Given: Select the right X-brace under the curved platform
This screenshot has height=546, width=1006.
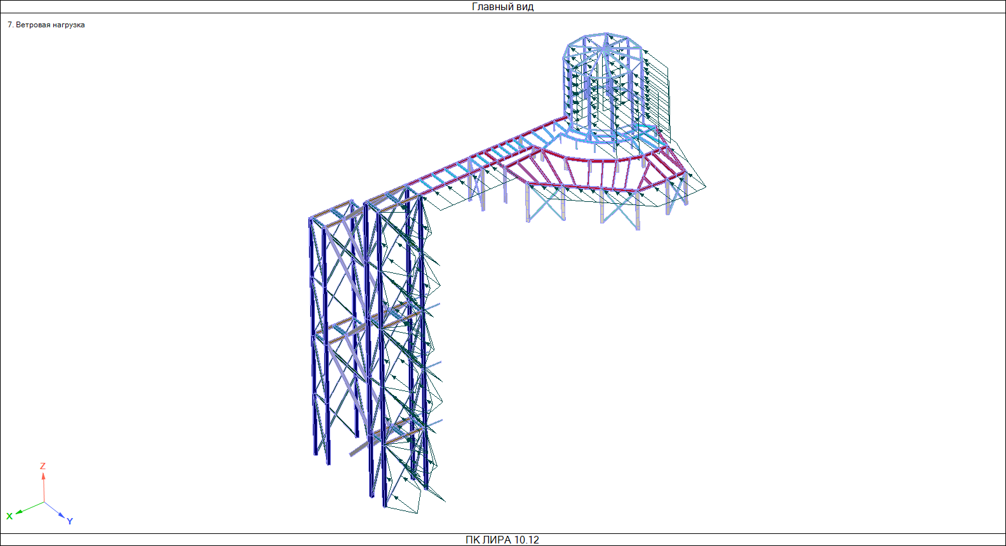Looking at the screenshot, I should click(x=620, y=208).
